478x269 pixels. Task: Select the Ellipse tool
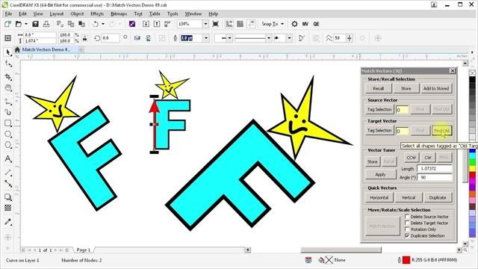(8, 134)
